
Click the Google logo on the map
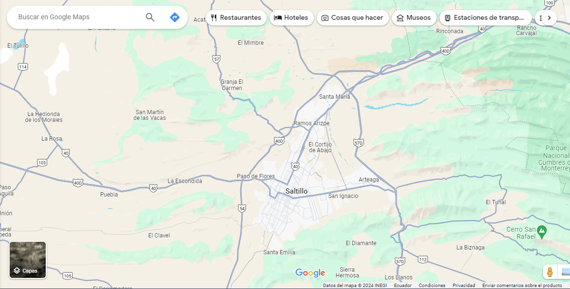310,273
